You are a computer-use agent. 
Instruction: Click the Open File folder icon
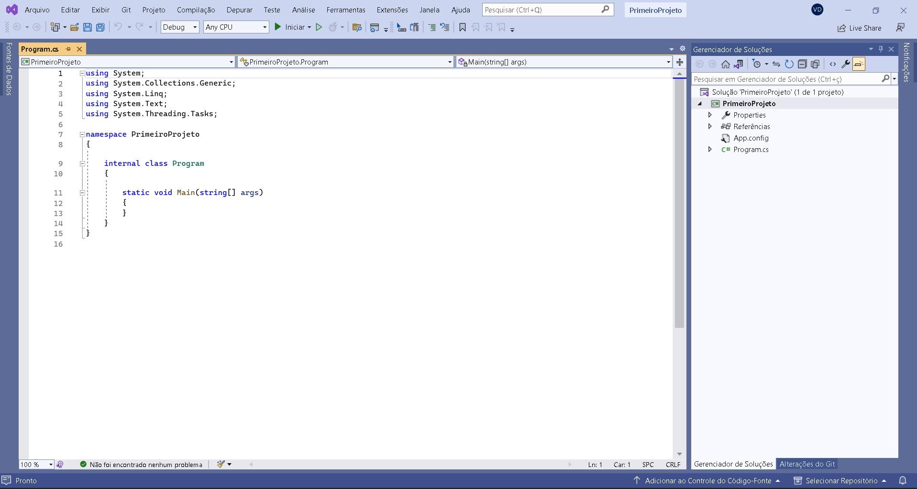tap(74, 27)
